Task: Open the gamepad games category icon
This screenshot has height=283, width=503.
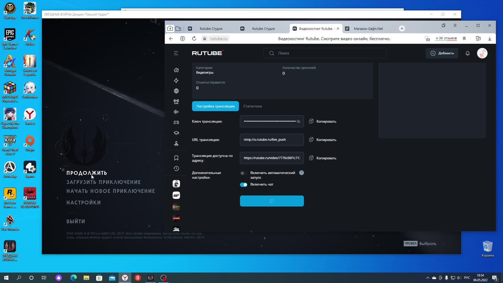Action: pos(176,122)
